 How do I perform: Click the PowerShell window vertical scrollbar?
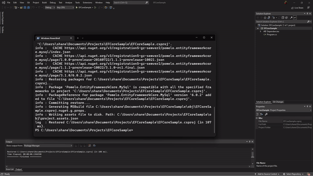pos(214,120)
